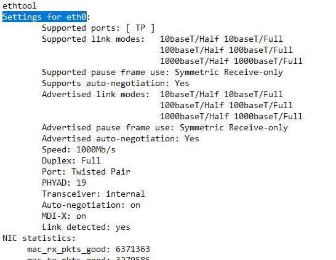The image size is (336, 260).
Task: Click the 'Supported link modes:' label
Action: (93, 39)
